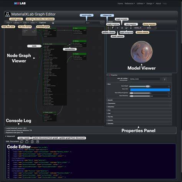
Task: Click the update viewer refresh icon
Action: 108,28
